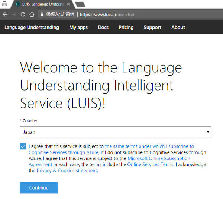Screen dimensions: 223x199
Task: Open the Online Services Terms link
Action: (x=151, y=164)
